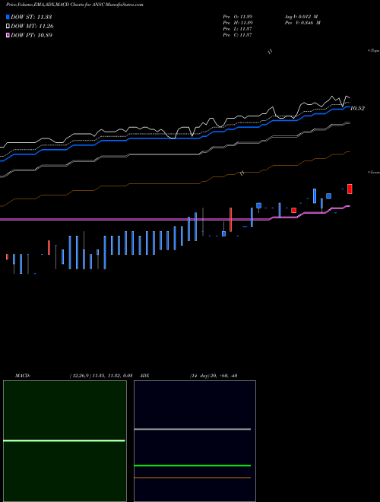This screenshot has height=502, width=380.
Task: Click the '<Tops' marker label
Action: pyautogui.click(x=374, y=51)
